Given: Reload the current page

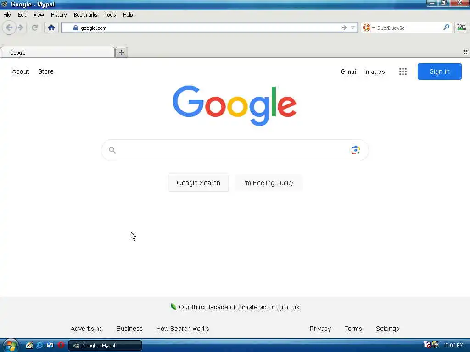Looking at the screenshot, I should (x=35, y=28).
